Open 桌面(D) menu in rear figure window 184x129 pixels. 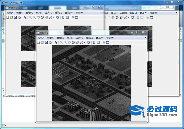coord(133,13)
